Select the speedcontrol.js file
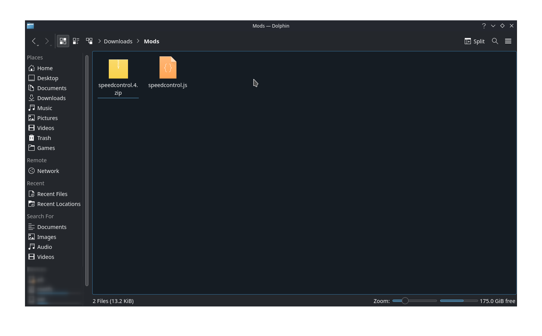This screenshot has width=542, height=336. pyautogui.click(x=168, y=73)
